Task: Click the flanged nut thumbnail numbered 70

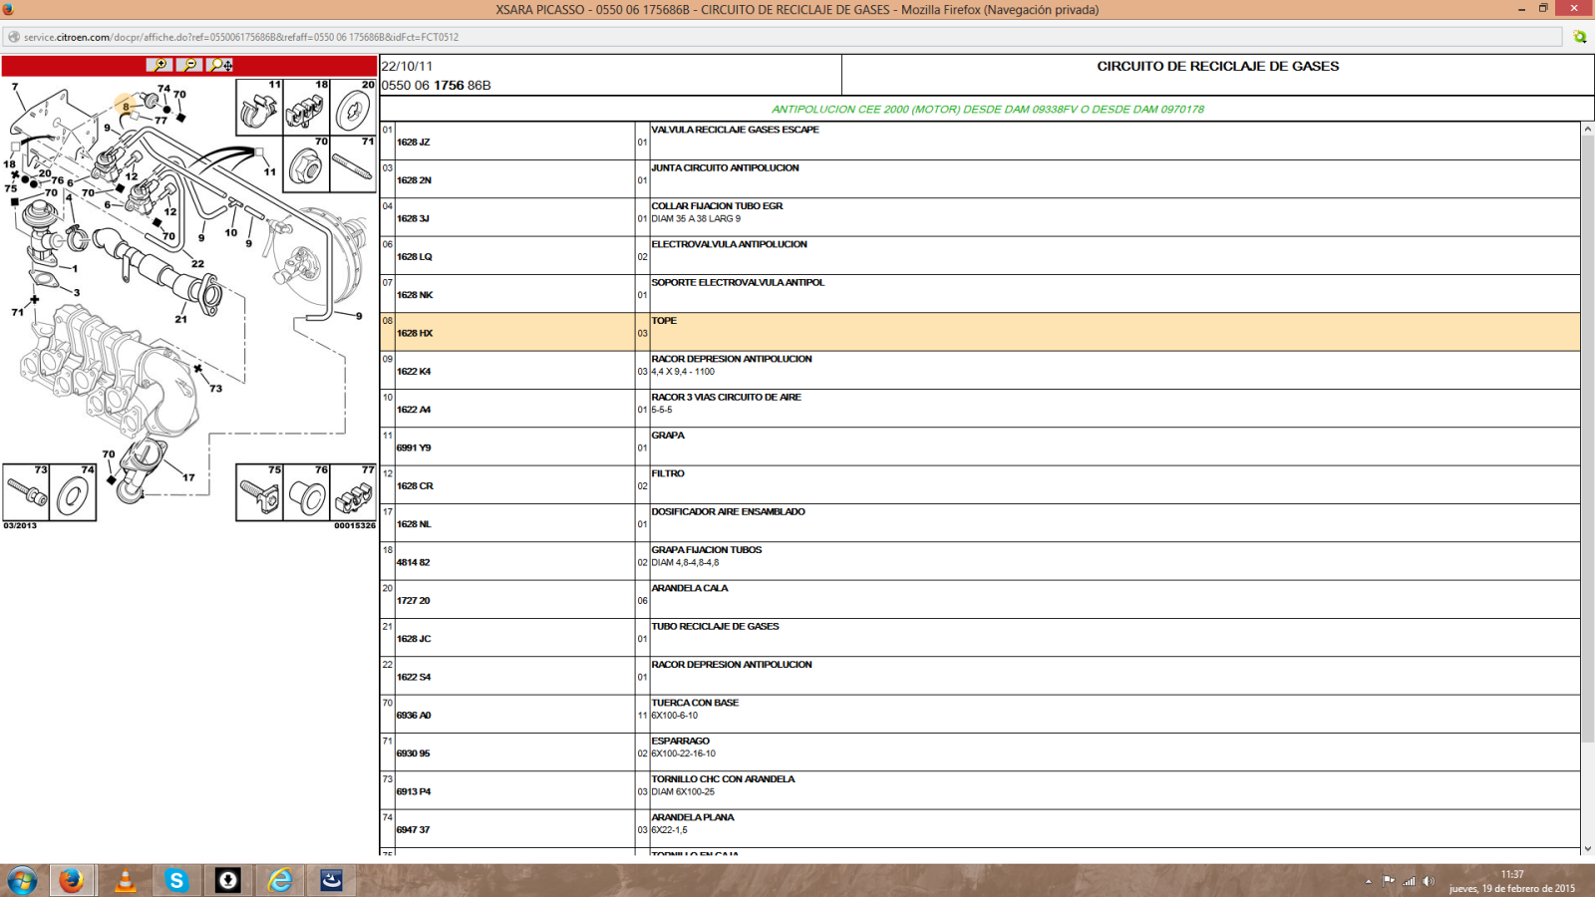Action: [307, 164]
